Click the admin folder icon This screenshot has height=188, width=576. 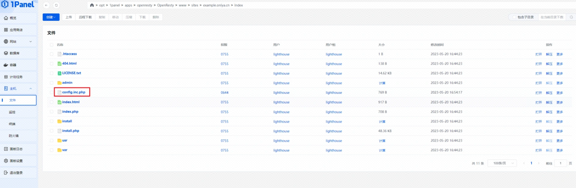pyautogui.click(x=59, y=83)
